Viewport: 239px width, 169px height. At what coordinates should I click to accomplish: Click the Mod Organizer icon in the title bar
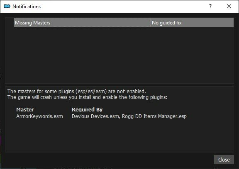tap(7, 6)
